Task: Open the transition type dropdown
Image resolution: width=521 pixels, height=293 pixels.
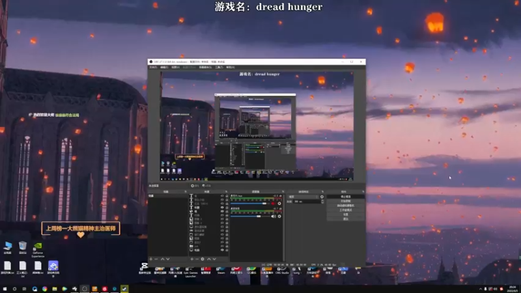Action: pyautogui.click(x=303, y=197)
